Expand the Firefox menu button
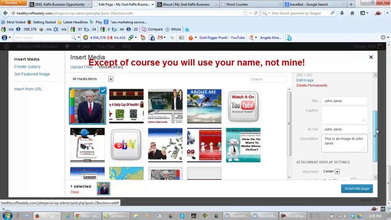The width and height of the screenshot is (391, 220). (x=13, y=3)
